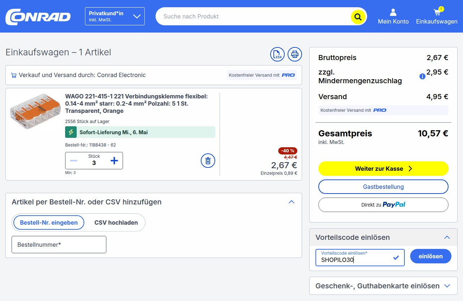Switch to CSV hochladen tab
The height and width of the screenshot is (301, 463).
pyautogui.click(x=116, y=222)
